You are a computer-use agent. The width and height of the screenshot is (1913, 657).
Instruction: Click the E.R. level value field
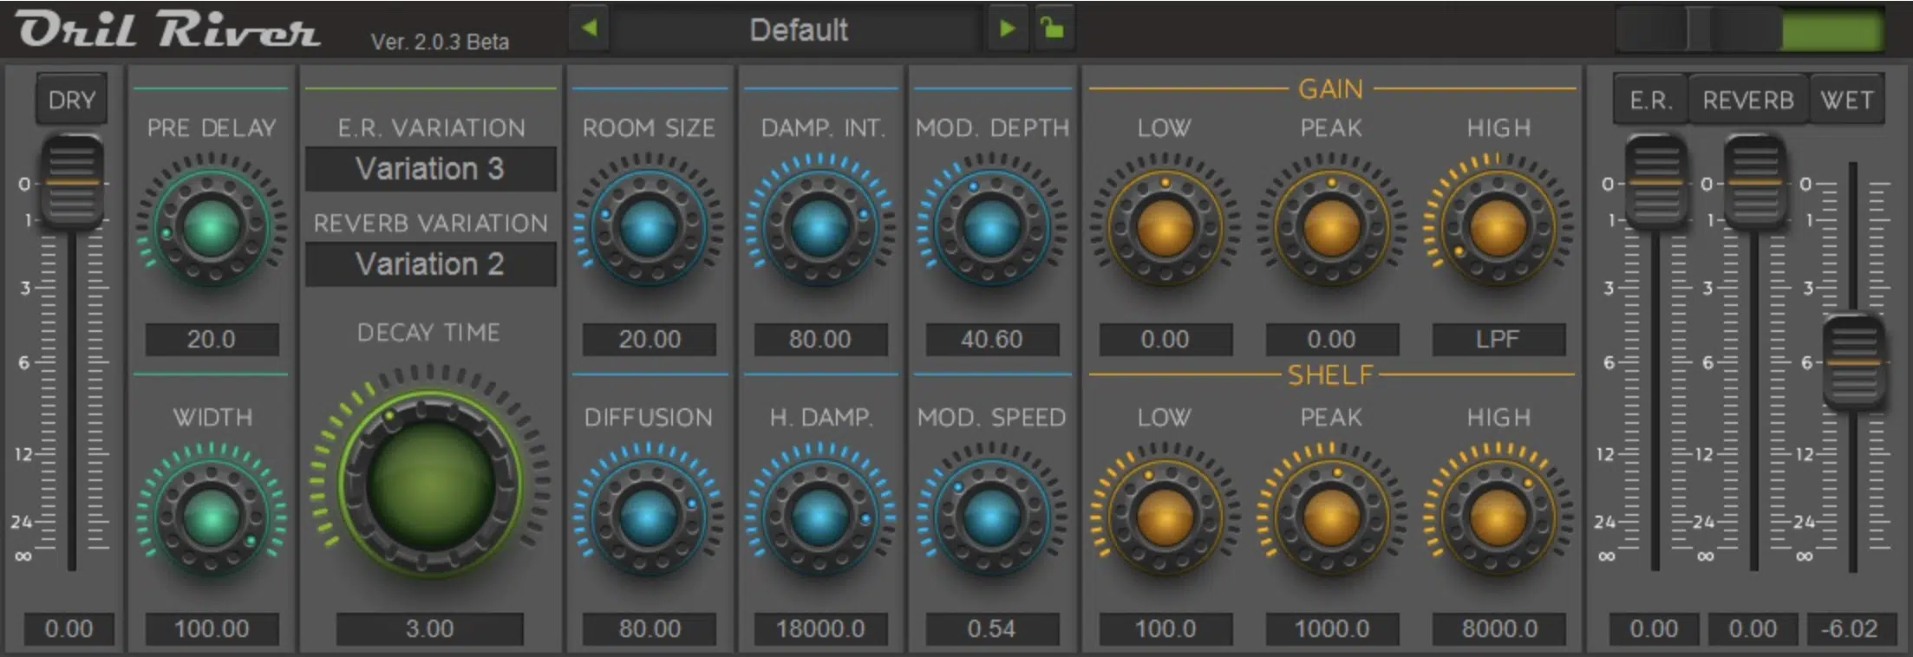coord(1654,628)
